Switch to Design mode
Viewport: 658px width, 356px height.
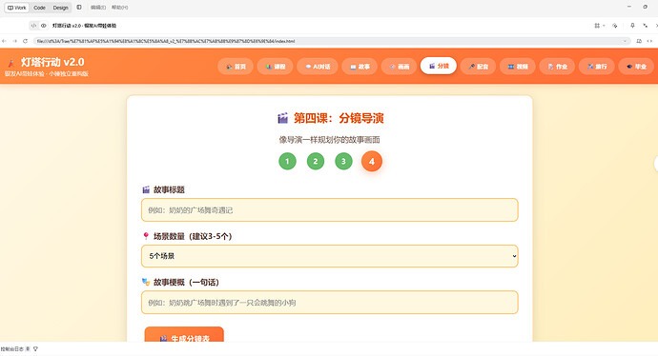(60, 8)
